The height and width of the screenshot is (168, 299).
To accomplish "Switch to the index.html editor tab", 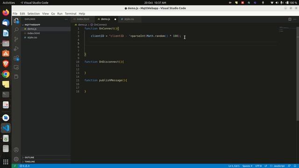I will 83,19.
